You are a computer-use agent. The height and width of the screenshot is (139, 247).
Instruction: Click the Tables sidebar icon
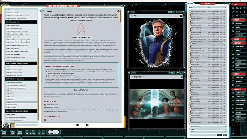pos(233,70)
